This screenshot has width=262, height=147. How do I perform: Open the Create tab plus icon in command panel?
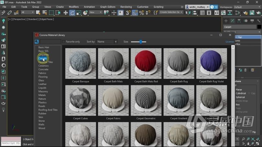[x=226, y=21]
